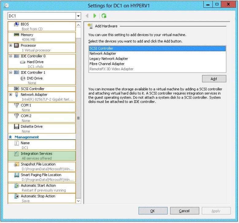This screenshot has width=239, height=223.
Task: Click the 'Boot from CD' BIOS subtext
Action: 32,29
